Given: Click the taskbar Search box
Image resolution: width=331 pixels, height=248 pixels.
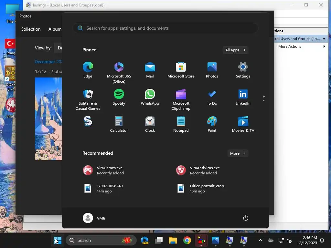Looking at the screenshot, I should tap(101, 240).
